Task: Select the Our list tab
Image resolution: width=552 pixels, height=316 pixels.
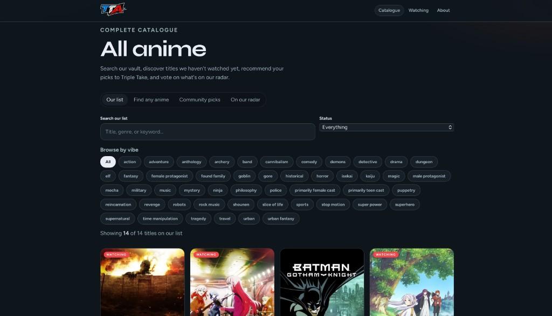Action: pyautogui.click(x=115, y=100)
